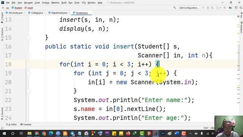Open the Structure tool window sidebar button
This screenshot has height=137, width=243.
(x=2, y=34)
